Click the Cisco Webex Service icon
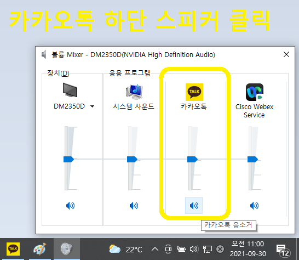The height and width of the screenshot is (260, 299). 255,92
